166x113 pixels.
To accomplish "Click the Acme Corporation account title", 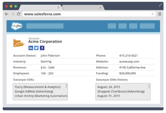I will (x=45, y=42).
